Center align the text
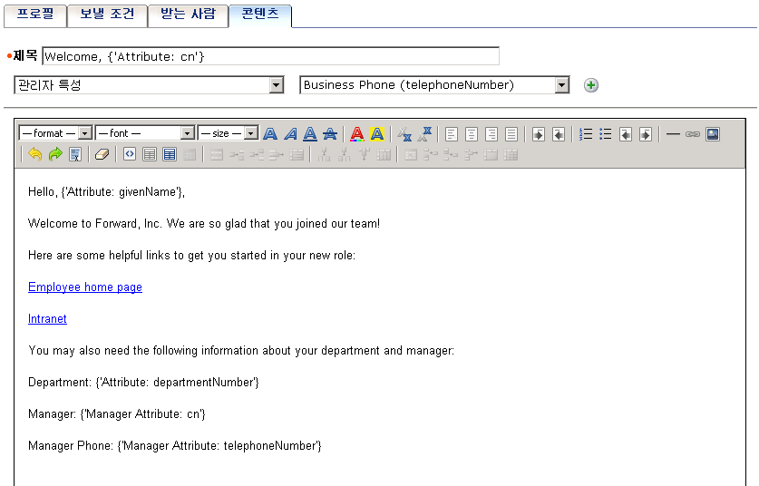 click(471, 134)
